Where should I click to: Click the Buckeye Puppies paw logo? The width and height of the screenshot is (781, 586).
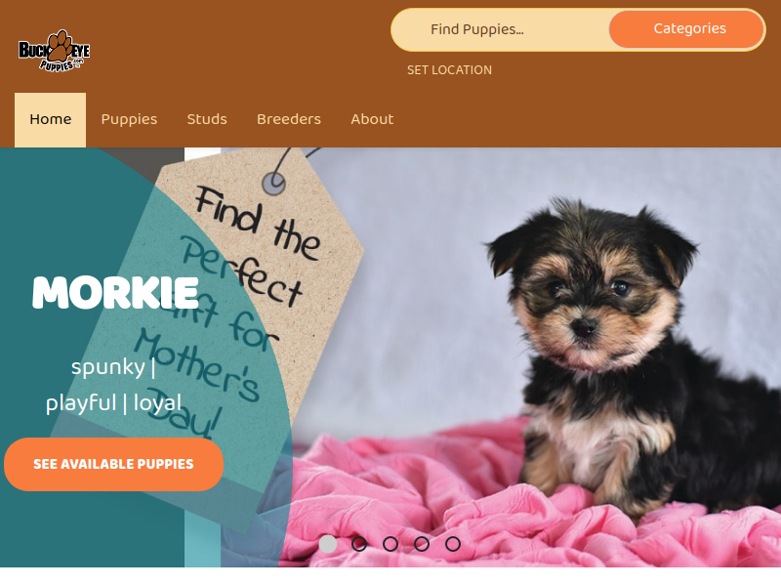(54, 51)
